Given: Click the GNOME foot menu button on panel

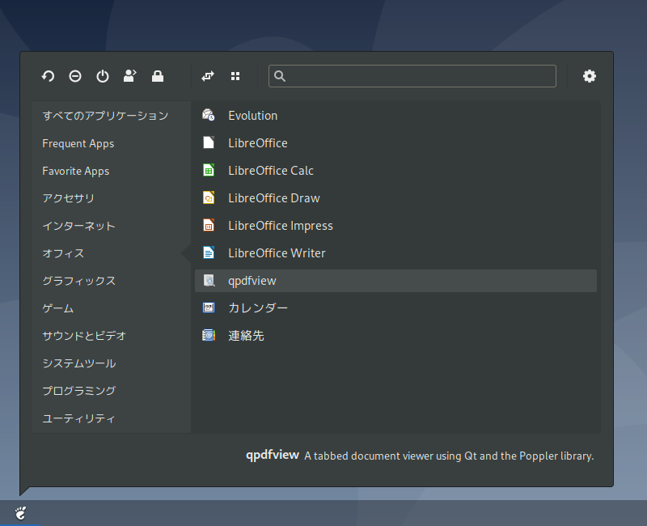Looking at the screenshot, I should pos(20,513).
